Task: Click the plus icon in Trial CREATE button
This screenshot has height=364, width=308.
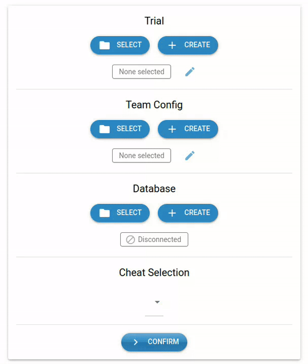Action: (172, 45)
